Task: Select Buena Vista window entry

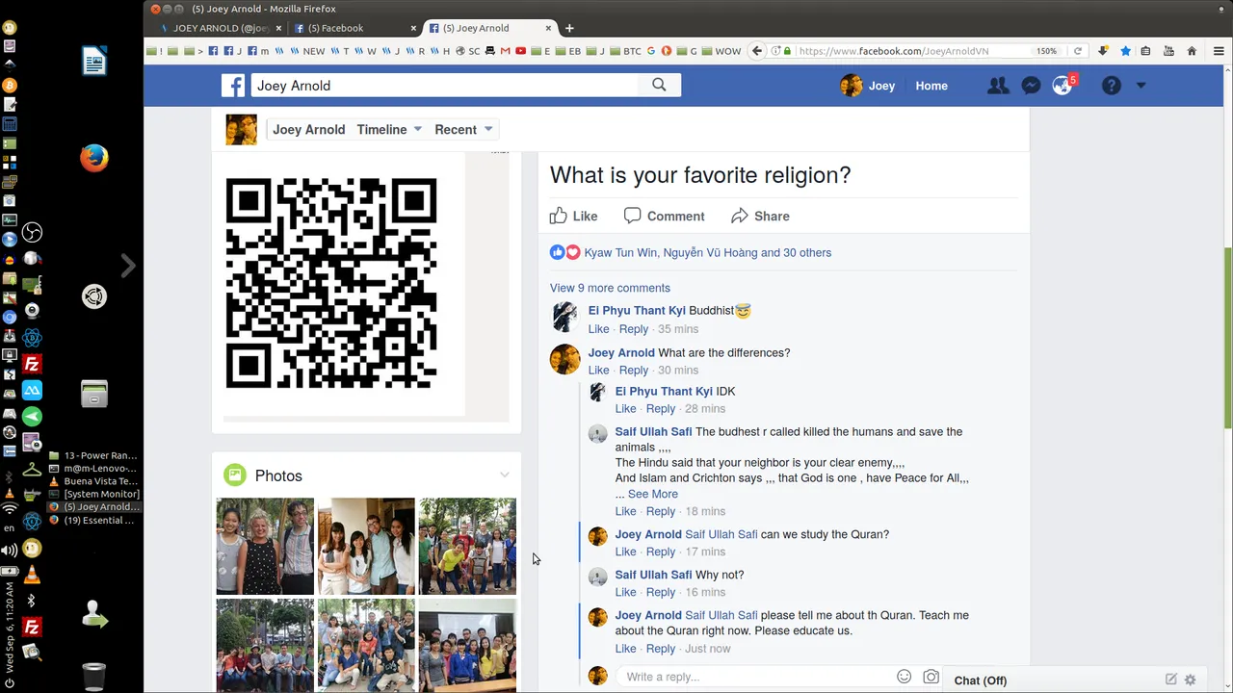Action: click(x=94, y=481)
